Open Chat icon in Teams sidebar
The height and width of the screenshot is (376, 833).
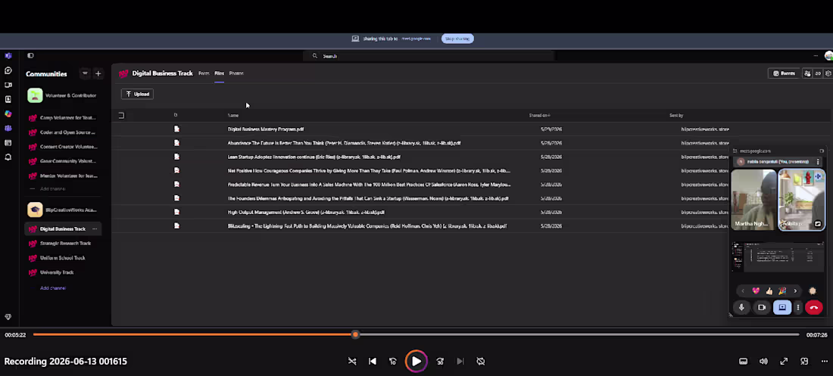pos(8,70)
